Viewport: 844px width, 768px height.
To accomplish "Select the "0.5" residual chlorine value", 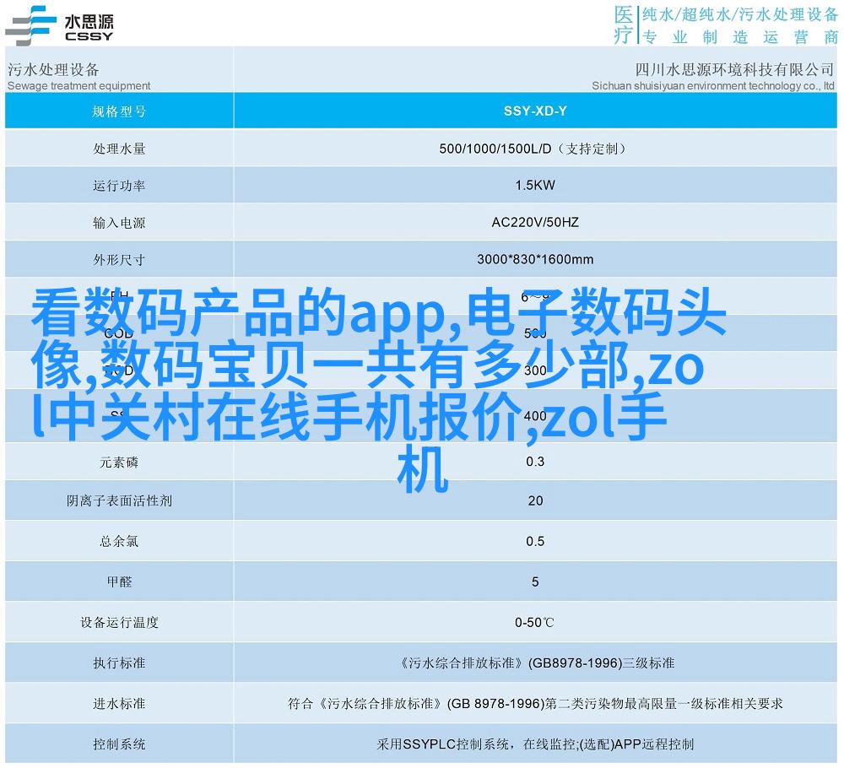I will (535, 542).
